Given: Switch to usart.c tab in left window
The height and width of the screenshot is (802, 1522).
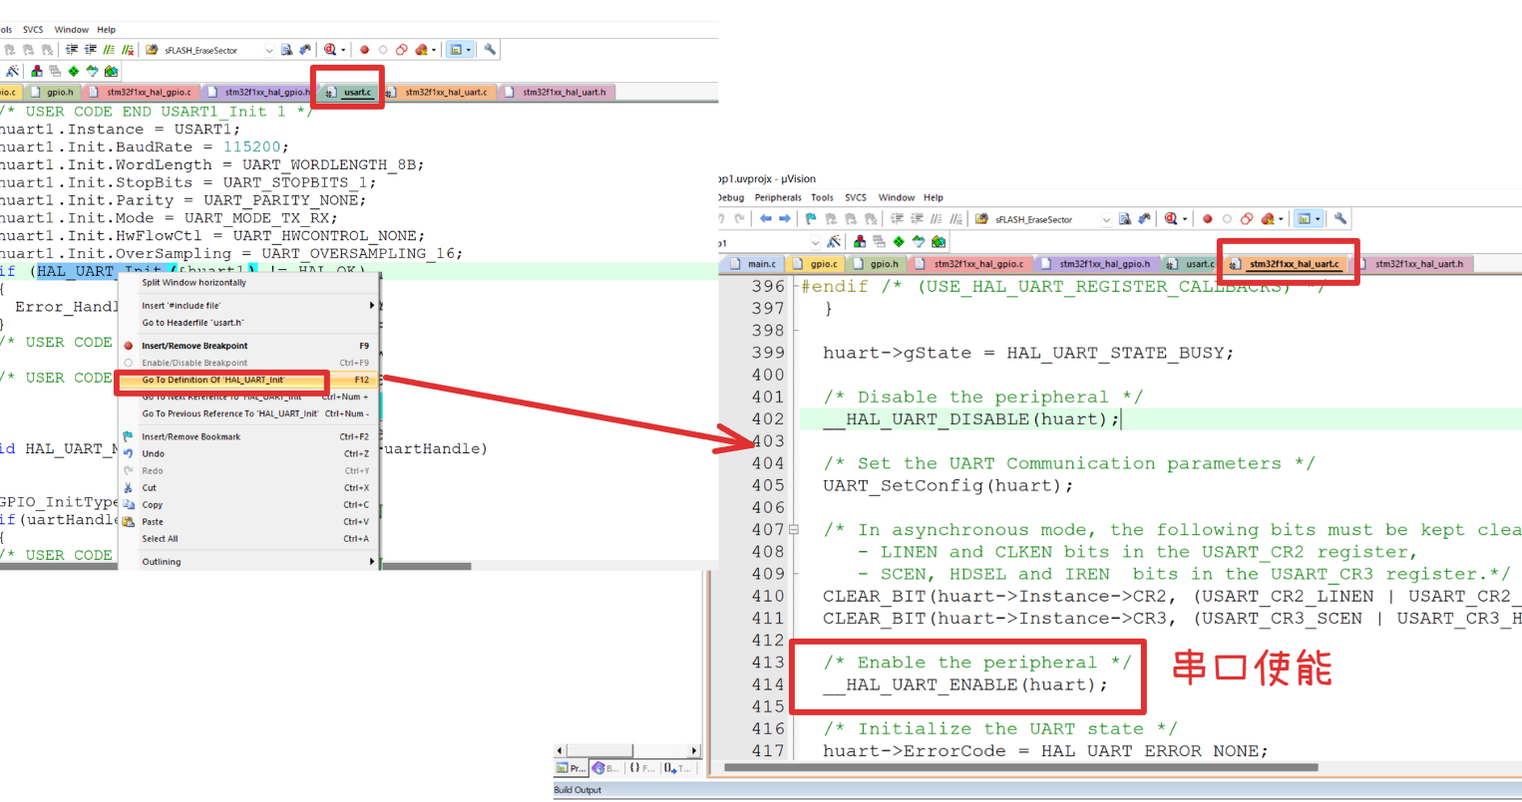Looking at the screenshot, I should click(349, 92).
